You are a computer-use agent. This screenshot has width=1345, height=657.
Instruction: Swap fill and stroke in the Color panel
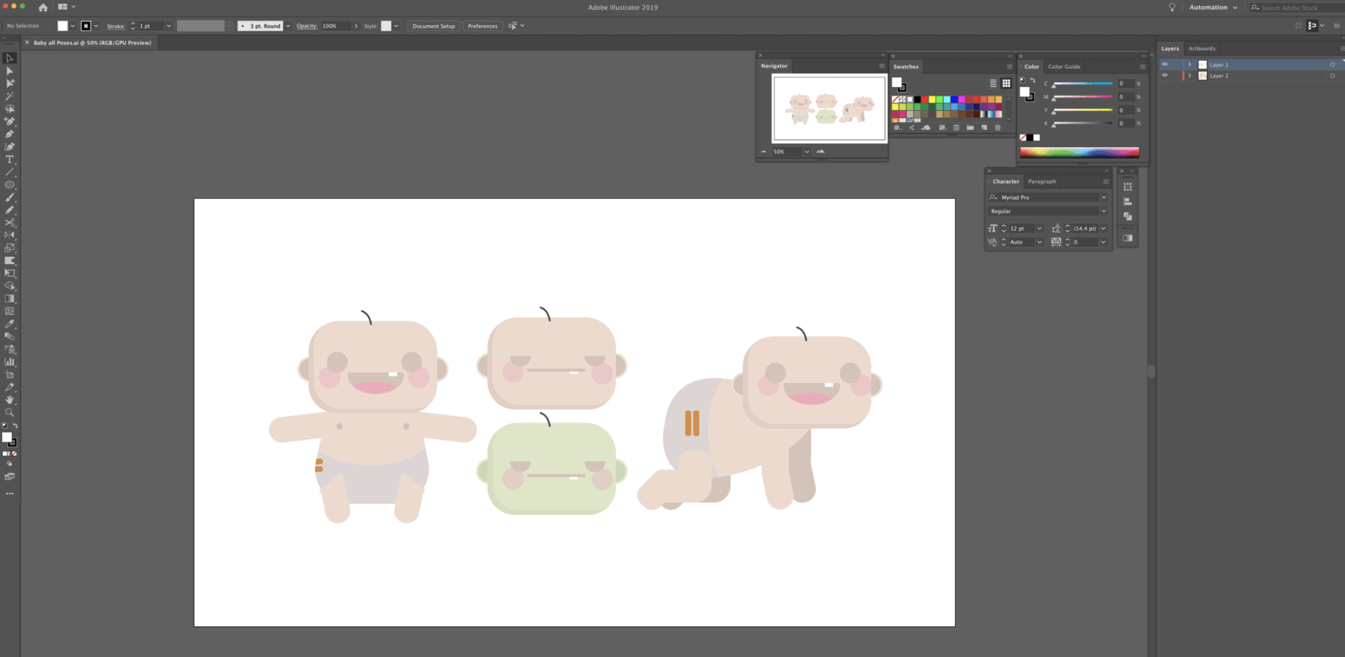click(x=1032, y=81)
